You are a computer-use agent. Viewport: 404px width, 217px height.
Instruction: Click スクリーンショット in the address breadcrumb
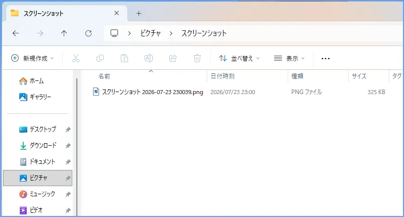click(x=204, y=33)
